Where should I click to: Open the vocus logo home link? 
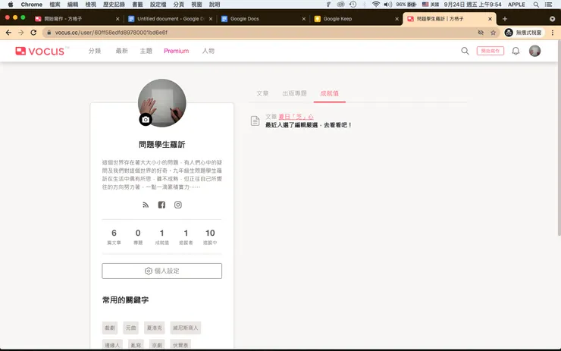click(39, 51)
